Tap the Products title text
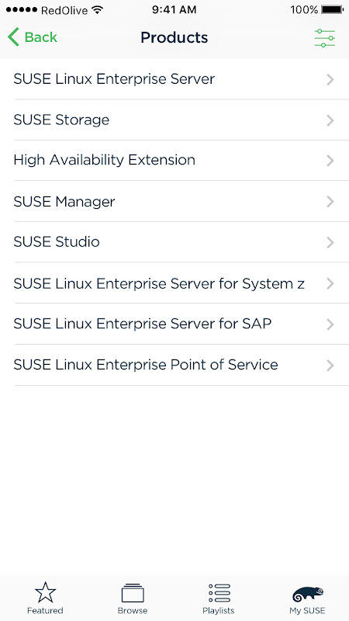The width and height of the screenshot is (349, 621). (174, 37)
